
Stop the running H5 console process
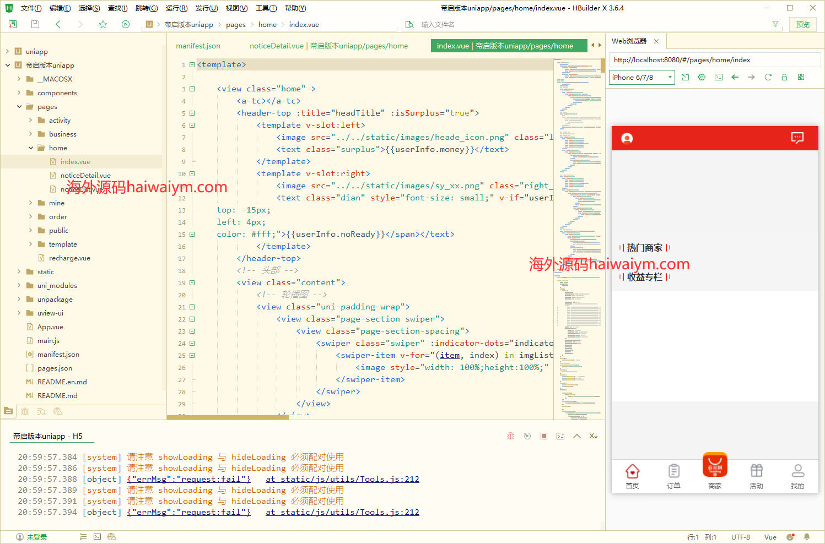click(544, 436)
